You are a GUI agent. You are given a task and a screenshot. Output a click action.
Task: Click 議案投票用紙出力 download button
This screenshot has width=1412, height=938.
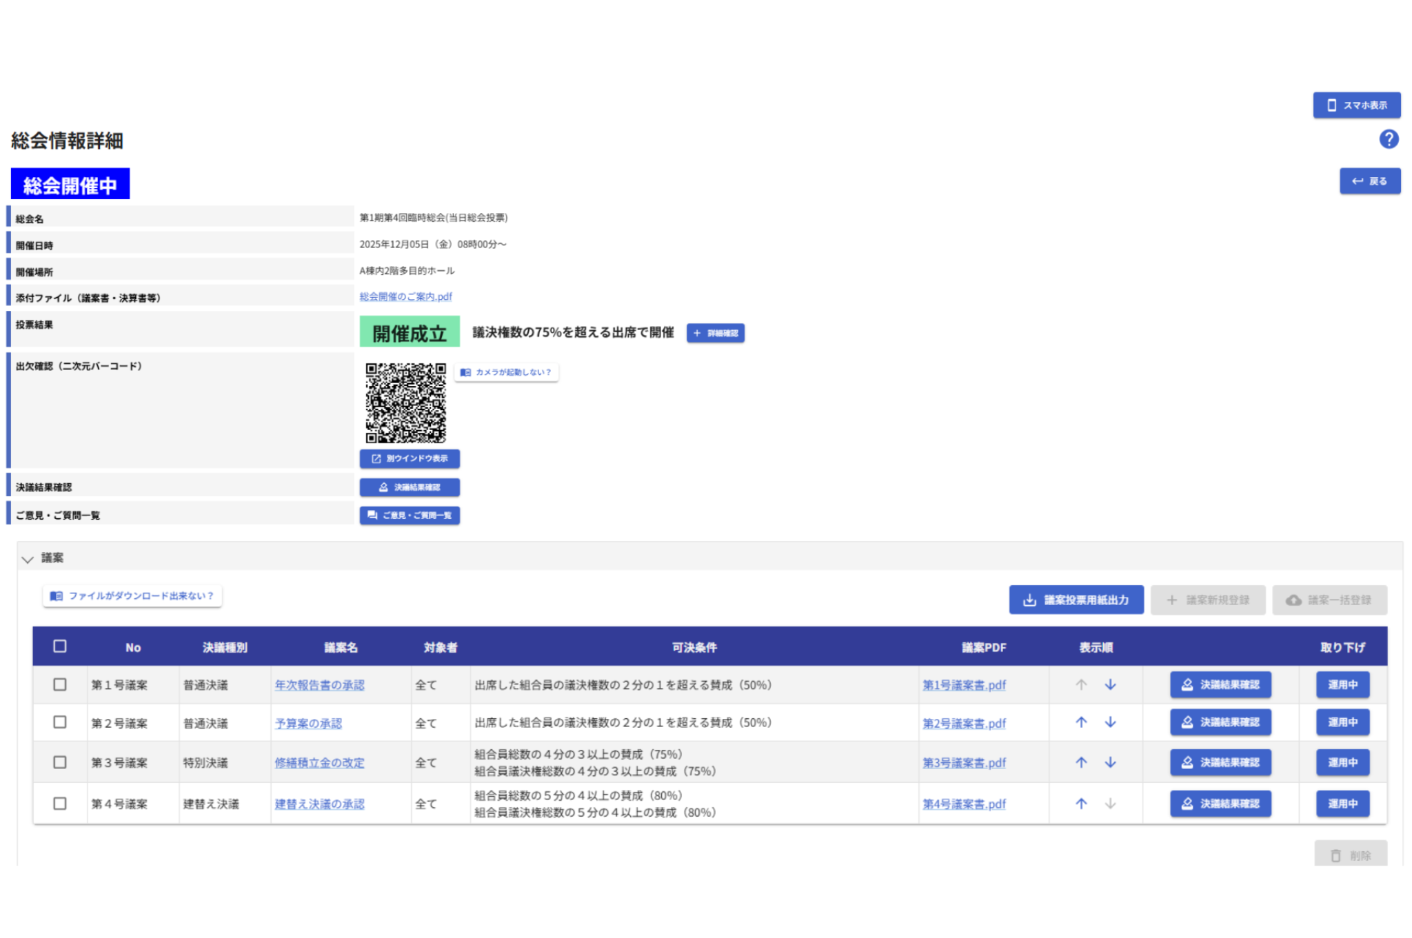1076,600
